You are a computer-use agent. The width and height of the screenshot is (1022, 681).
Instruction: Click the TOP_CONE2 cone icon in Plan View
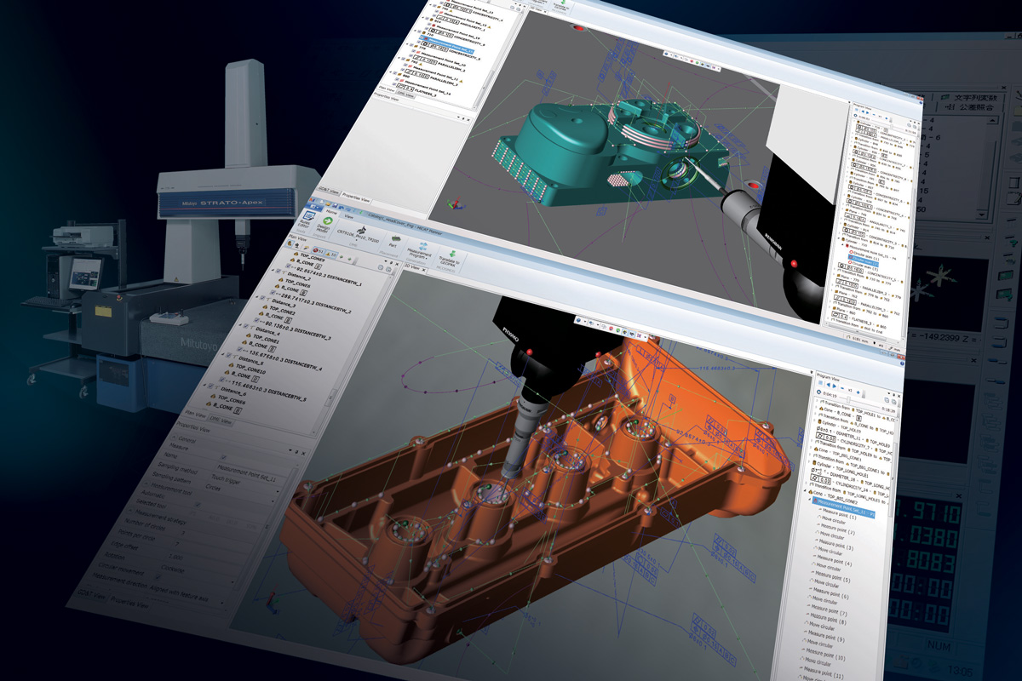pyautogui.click(x=265, y=307)
